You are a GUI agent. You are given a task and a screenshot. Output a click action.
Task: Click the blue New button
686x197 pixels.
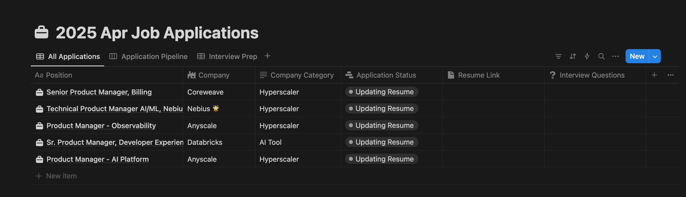(637, 56)
